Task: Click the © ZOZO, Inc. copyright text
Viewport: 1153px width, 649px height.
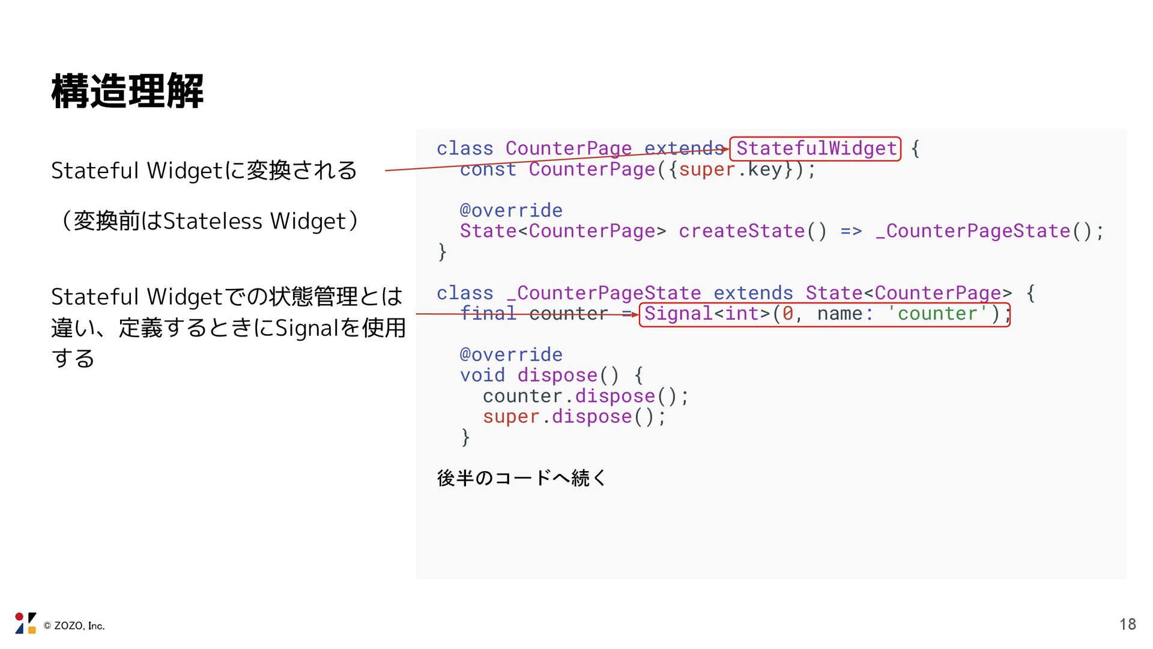Action: (x=74, y=626)
